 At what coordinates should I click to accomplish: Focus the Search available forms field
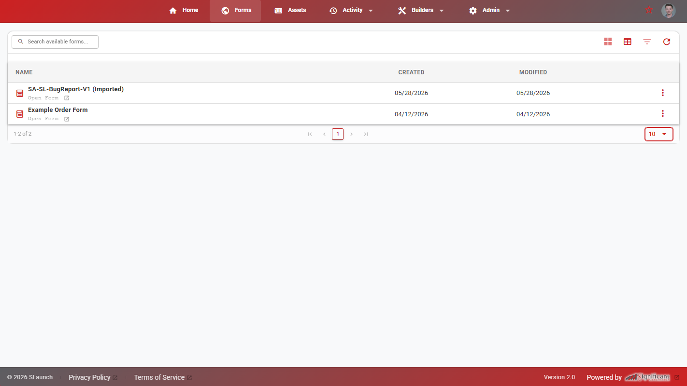click(x=55, y=42)
